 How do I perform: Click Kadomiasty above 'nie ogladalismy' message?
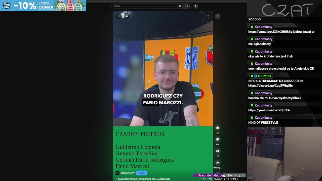pyautogui.click(x=263, y=39)
